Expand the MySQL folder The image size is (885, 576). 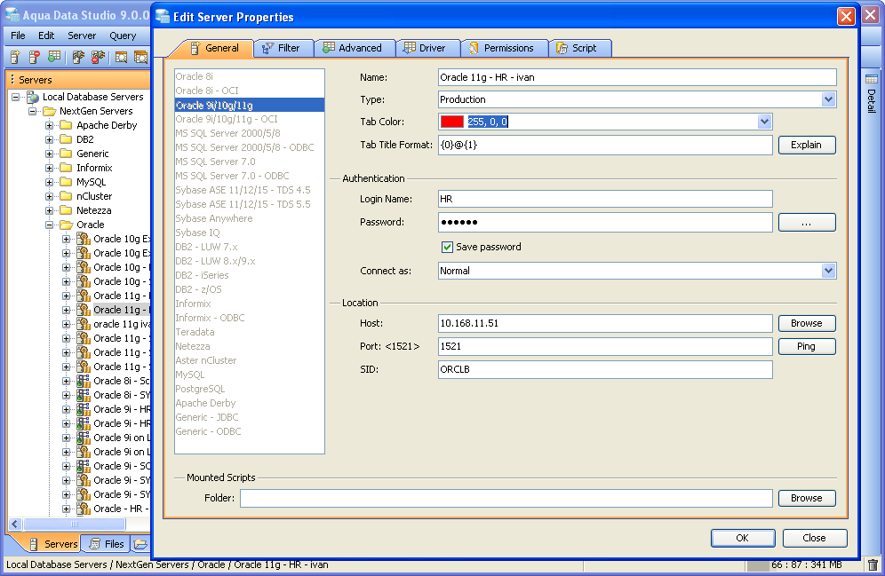click(50, 182)
